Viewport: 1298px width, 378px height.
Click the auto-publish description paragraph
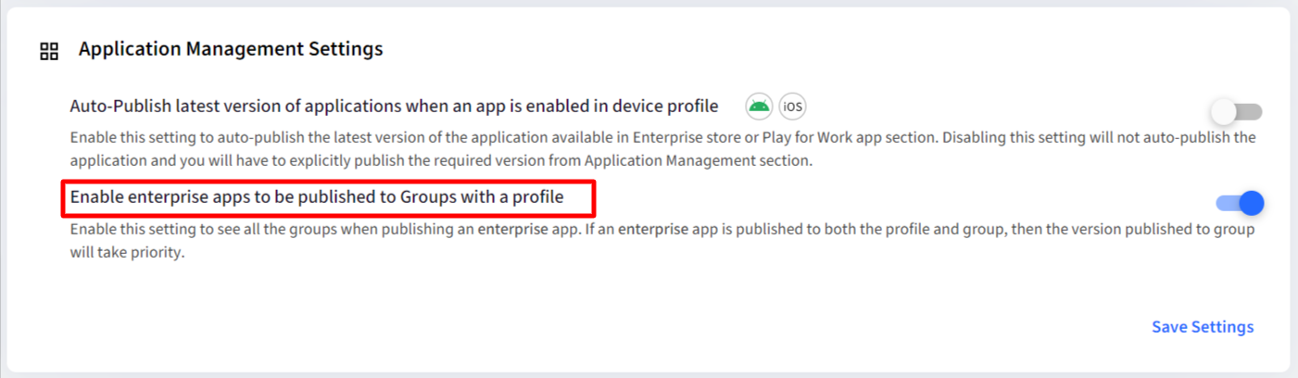[x=662, y=149]
